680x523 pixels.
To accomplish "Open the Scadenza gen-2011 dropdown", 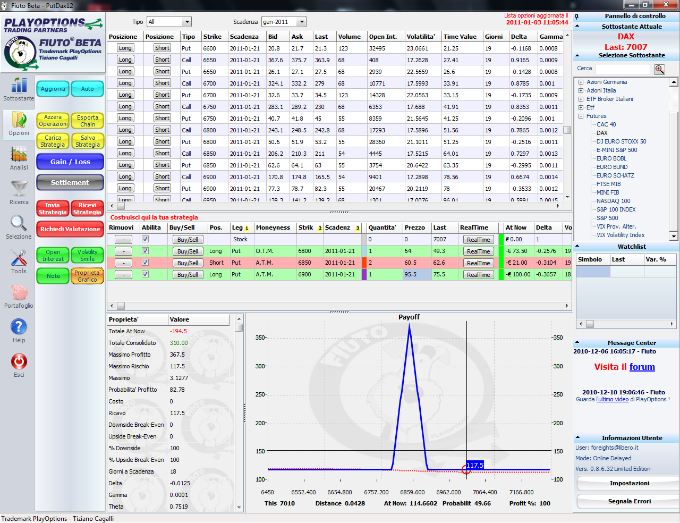I will pos(284,22).
